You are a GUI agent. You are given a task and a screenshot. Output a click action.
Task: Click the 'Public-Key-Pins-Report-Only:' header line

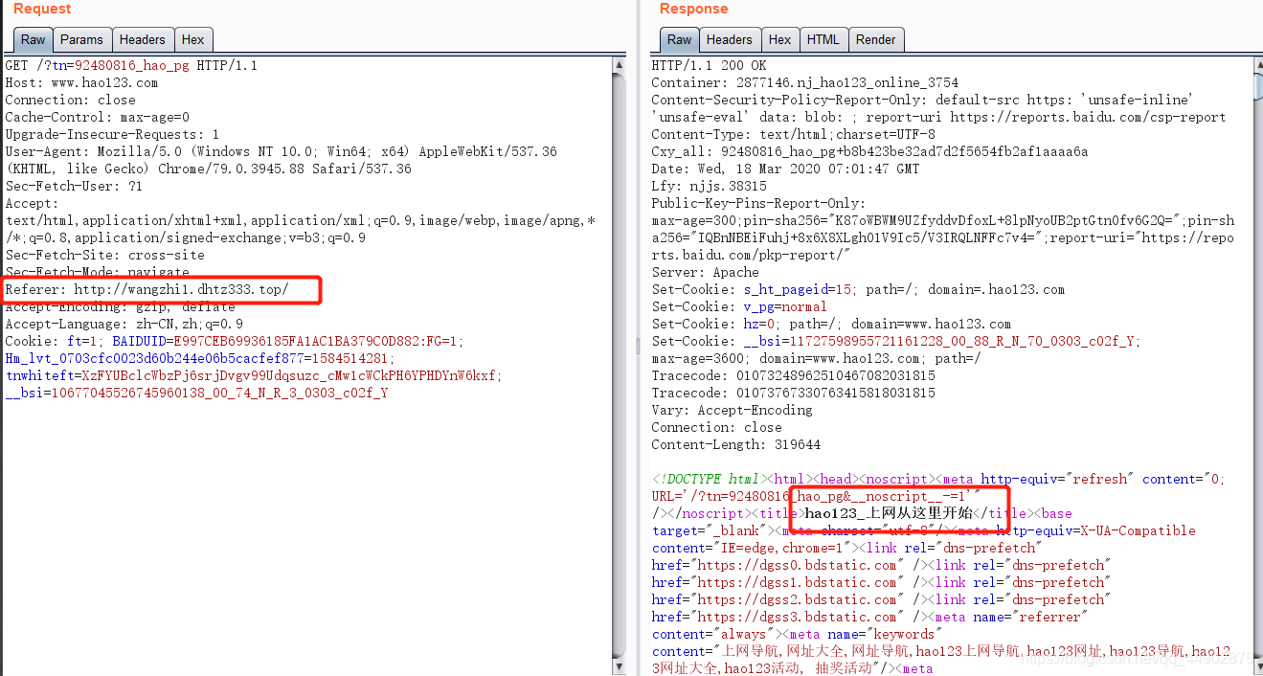tap(758, 203)
